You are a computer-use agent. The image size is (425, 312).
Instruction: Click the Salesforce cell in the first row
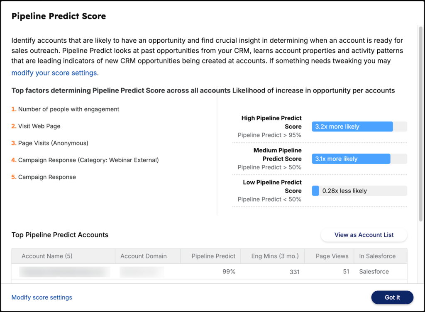374,272
